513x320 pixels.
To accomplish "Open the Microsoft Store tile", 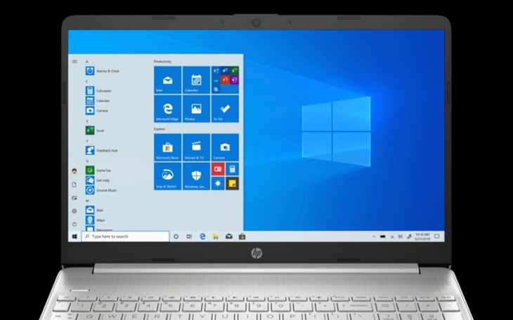I will [167, 147].
